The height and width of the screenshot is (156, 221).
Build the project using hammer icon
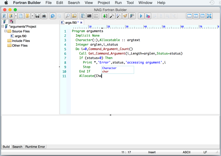(112, 16)
